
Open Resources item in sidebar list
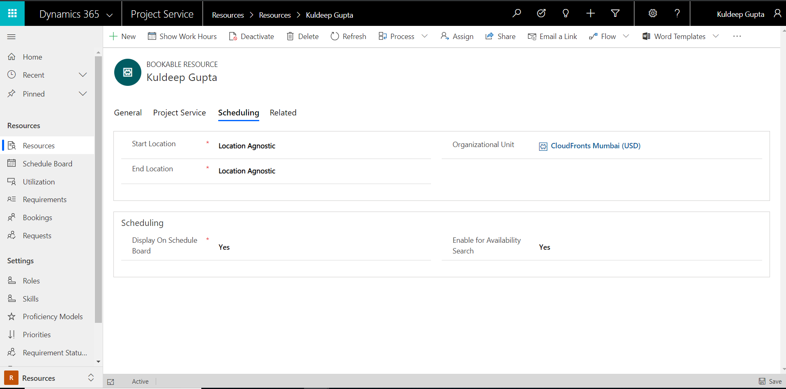[x=47, y=145]
